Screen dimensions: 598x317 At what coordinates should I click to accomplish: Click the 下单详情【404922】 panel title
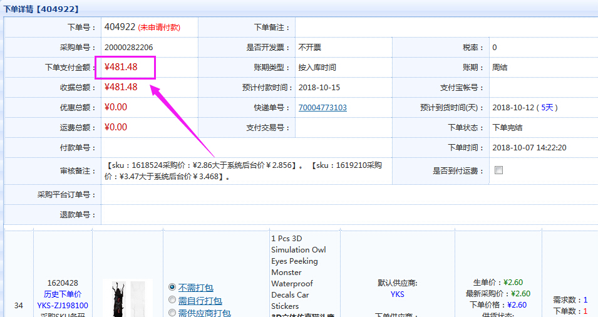[41, 9]
